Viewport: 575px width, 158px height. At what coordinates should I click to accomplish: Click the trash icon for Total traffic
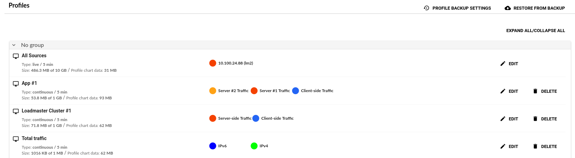(x=535, y=146)
